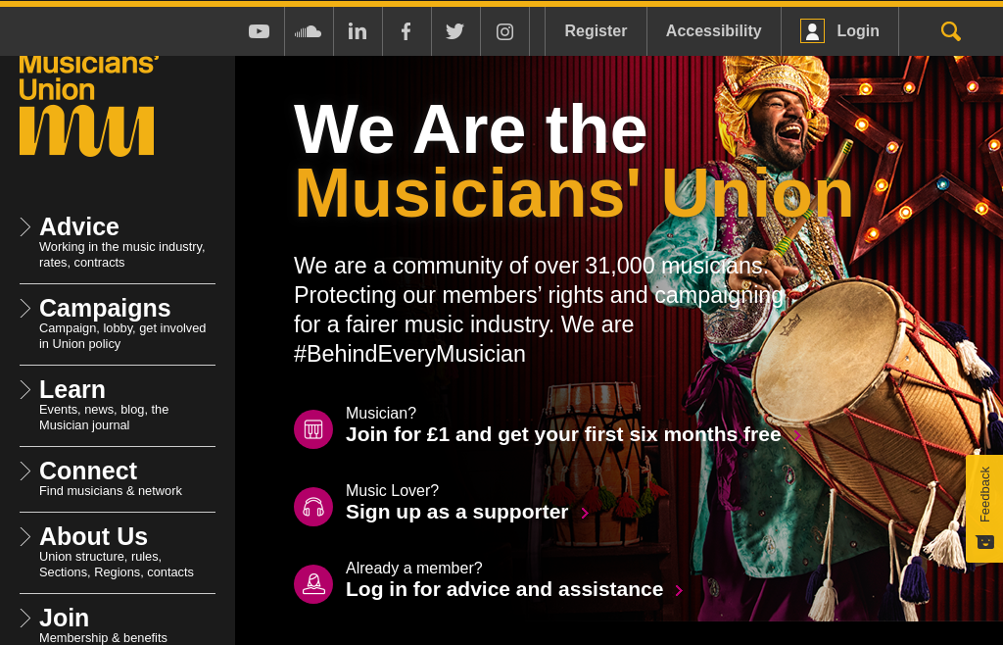Screen dimensions: 1003x645
Task: Click the pink arrow after six months free
Action: click(x=797, y=435)
